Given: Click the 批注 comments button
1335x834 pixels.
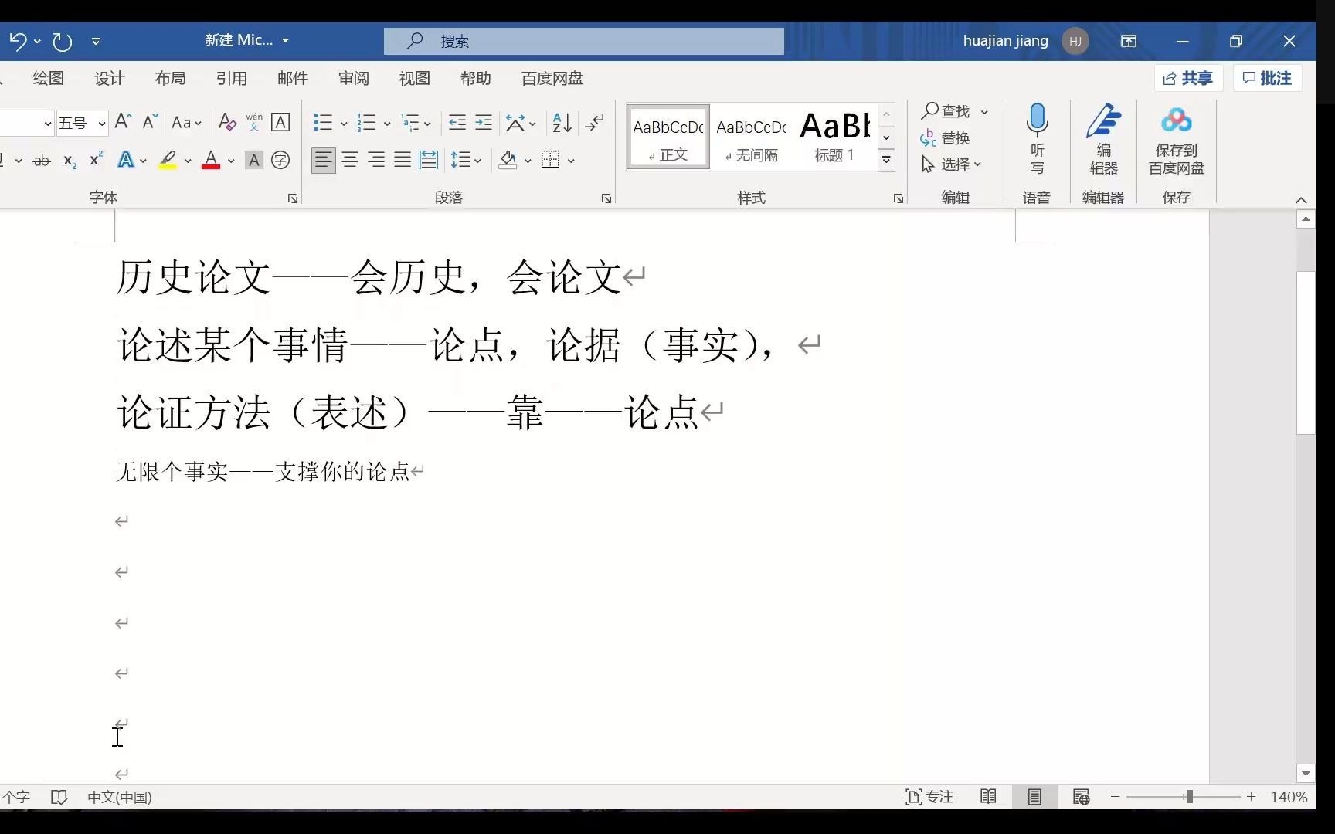Looking at the screenshot, I should tap(1268, 78).
